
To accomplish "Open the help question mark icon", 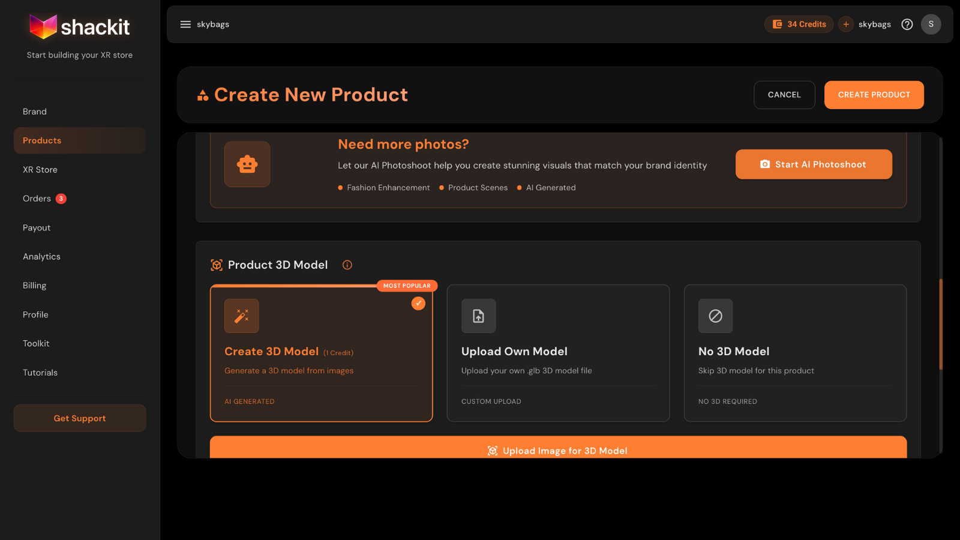I will (907, 24).
